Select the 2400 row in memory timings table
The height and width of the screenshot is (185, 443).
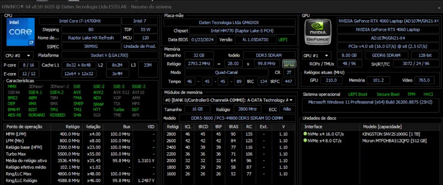pyautogui.click(x=230, y=147)
